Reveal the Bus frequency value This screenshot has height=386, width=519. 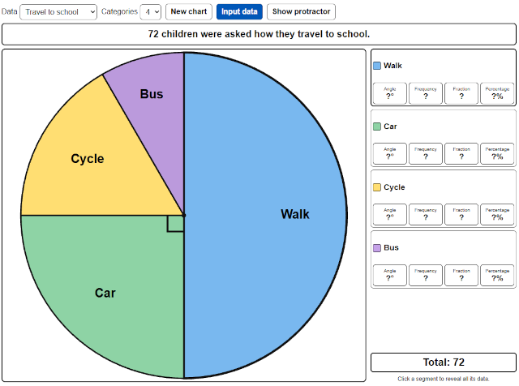pyautogui.click(x=426, y=275)
